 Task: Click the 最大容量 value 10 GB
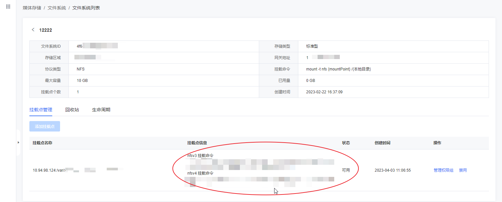click(82, 81)
